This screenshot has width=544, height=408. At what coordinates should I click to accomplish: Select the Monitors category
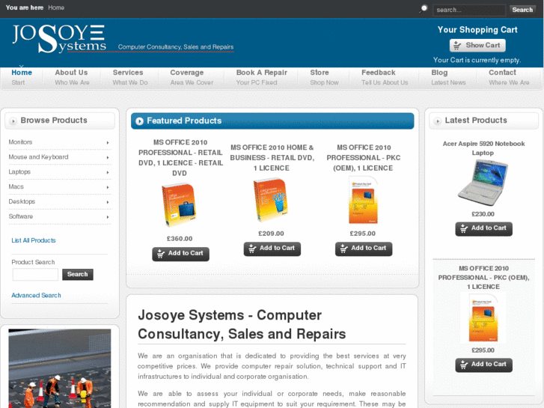(x=20, y=142)
